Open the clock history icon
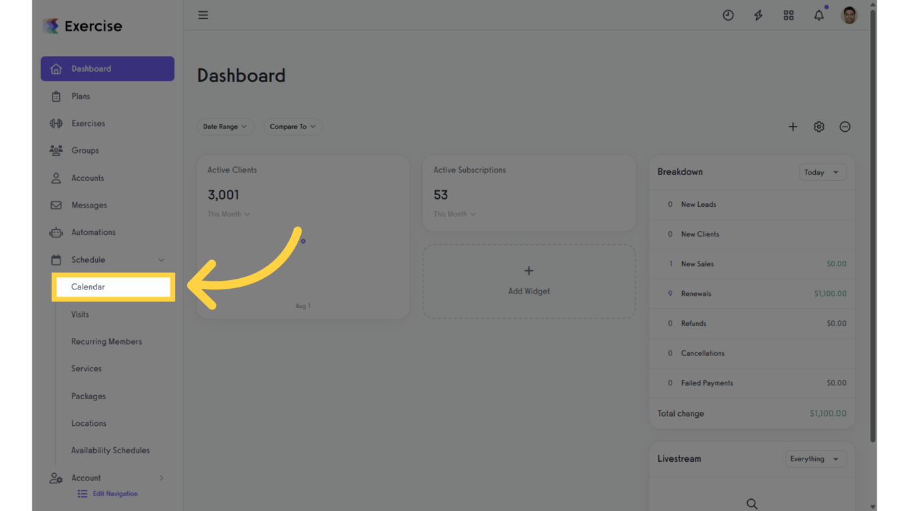This screenshot has height=511, width=909. coord(728,15)
